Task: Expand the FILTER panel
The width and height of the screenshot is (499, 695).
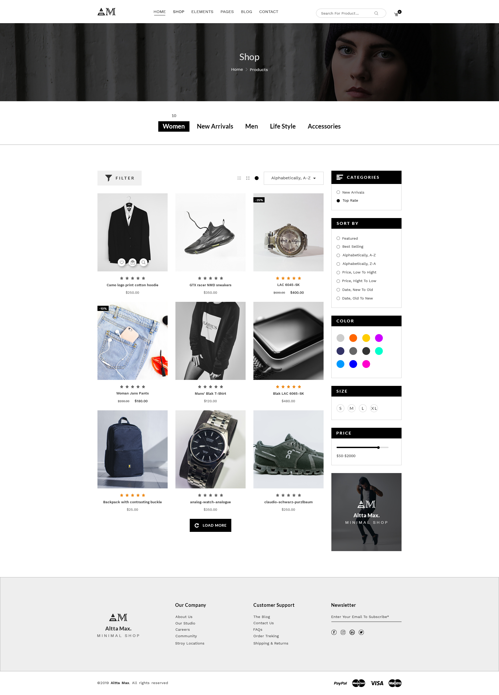Action: pyautogui.click(x=119, y=178)
